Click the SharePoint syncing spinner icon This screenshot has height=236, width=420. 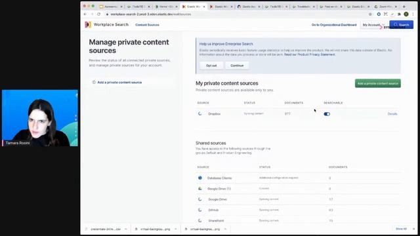(x=200, y=221)
